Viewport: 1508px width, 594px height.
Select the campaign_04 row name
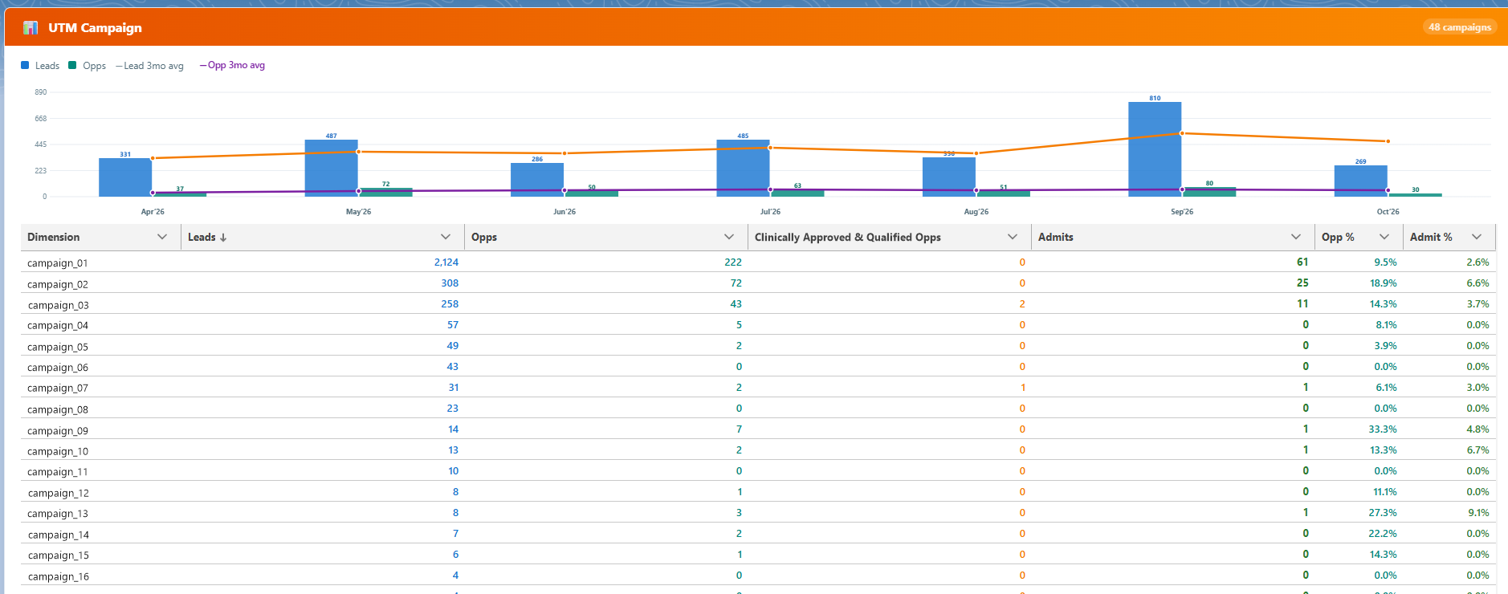tap(58, 326)
